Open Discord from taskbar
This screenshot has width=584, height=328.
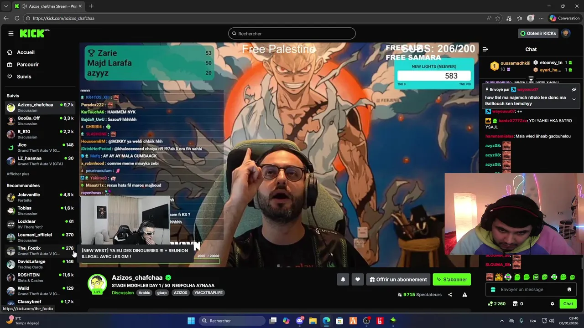[x=300, y=321]
